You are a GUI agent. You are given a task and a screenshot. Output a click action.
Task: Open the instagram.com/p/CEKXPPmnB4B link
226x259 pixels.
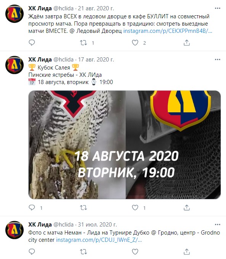[x=168, y=31]
